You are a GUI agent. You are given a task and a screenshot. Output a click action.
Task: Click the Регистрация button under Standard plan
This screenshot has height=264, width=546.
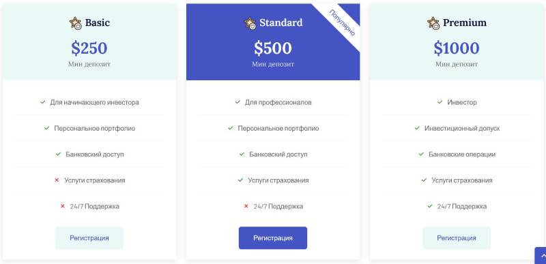pos(273,238)
